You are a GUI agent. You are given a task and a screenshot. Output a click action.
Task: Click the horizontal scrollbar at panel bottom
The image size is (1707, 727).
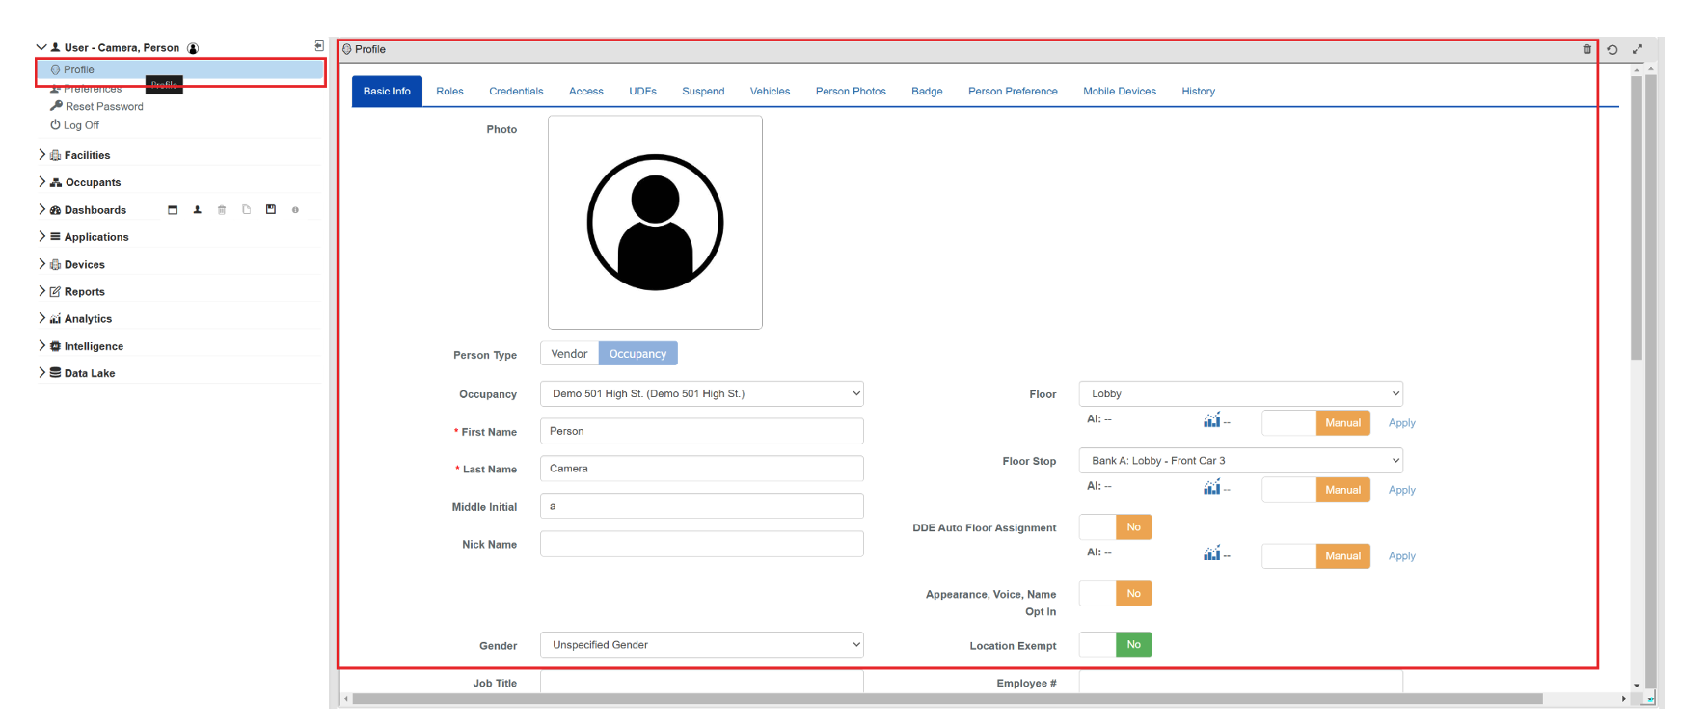pos(945,699)
